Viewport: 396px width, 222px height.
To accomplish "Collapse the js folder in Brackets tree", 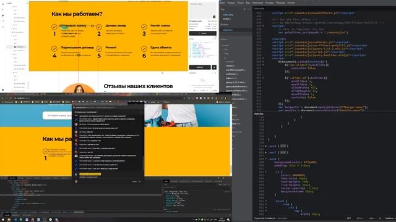I will coord(225,57).
